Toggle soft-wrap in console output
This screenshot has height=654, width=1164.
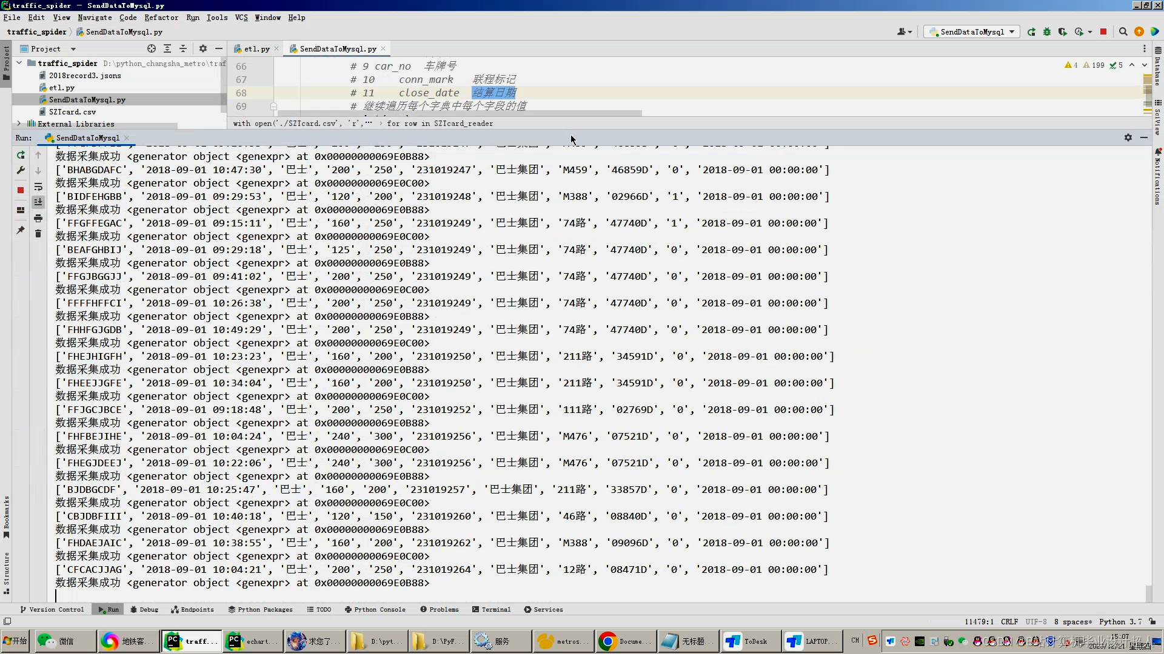[38, 187]
